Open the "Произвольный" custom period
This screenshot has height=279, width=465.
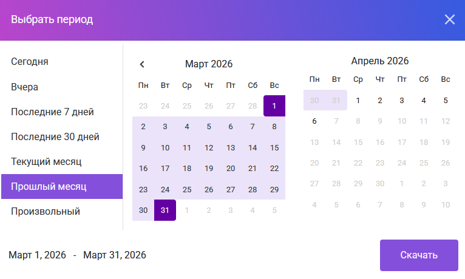pyautogui.click(x=46, y=211)
